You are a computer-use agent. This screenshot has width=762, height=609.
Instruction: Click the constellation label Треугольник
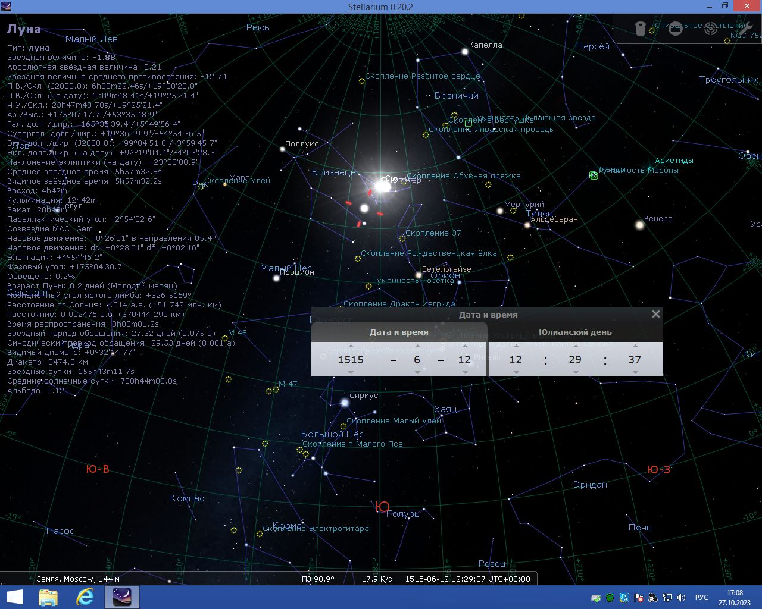[729, 80]
